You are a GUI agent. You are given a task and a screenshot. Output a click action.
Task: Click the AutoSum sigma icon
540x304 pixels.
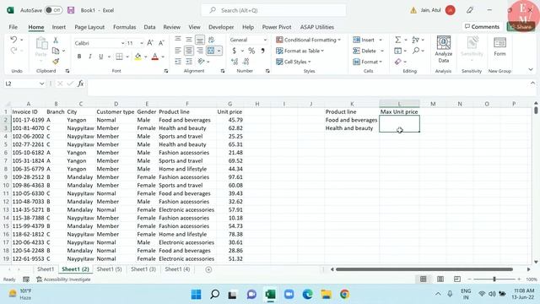tap(397, 40)
